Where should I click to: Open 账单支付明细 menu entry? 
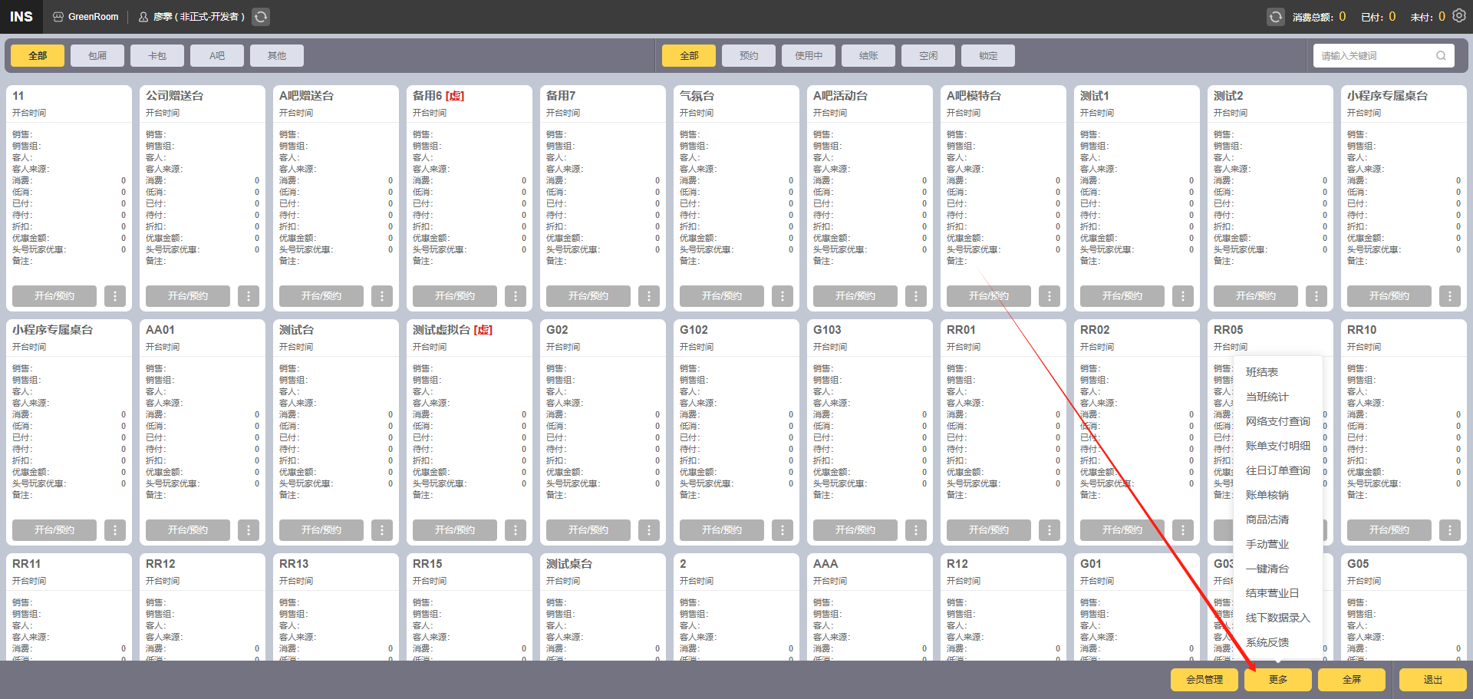[x=1277, y=446]
